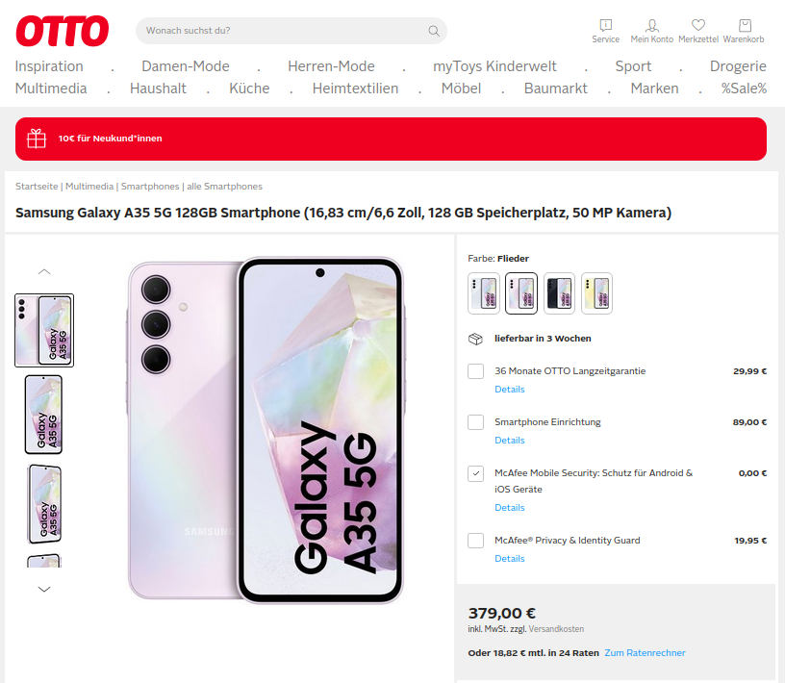
Task: Open Mein Konto account icon
Action: point(652,25)
